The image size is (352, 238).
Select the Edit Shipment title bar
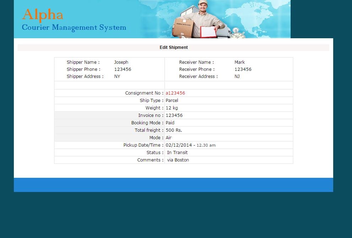[174, 47]
